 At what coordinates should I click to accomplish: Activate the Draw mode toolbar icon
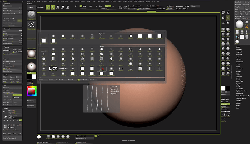tap(53, 7)
